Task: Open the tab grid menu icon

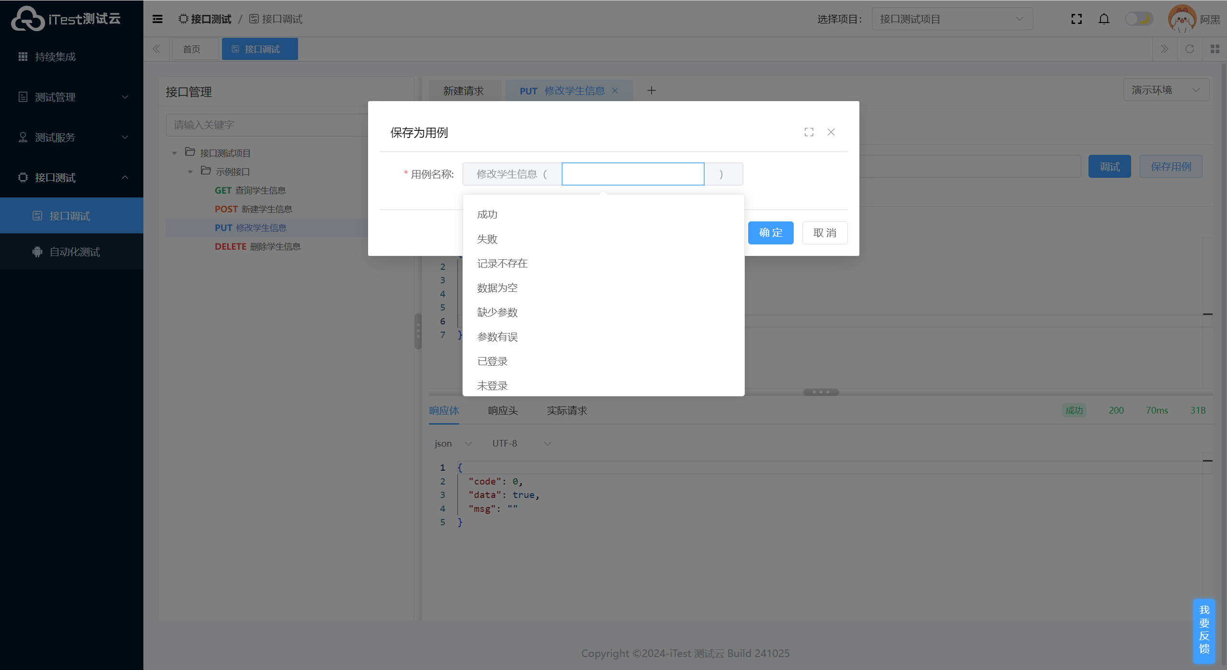Action: click(x=1215, y=49)
